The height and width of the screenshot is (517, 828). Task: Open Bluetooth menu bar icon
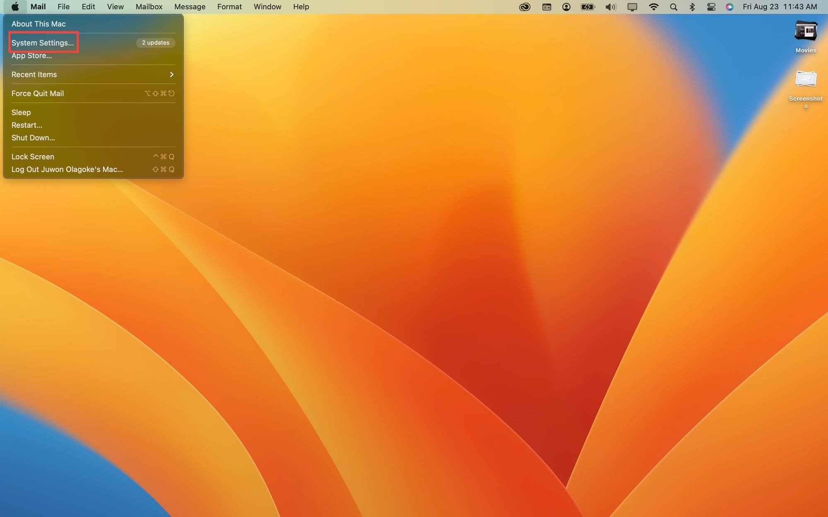(692, 7)
